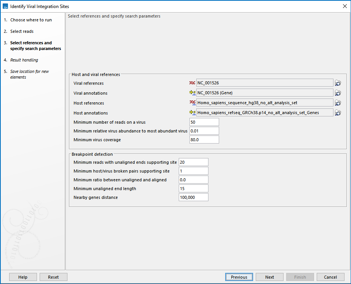351x284 pixels.
Task: Edit the Nearby genes distance value
Action: [x=193, y=197]
